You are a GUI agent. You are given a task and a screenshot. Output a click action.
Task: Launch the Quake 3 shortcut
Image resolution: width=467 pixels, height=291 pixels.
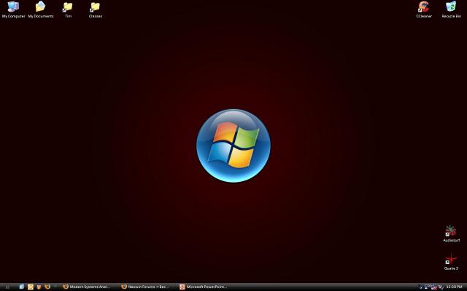451,262
